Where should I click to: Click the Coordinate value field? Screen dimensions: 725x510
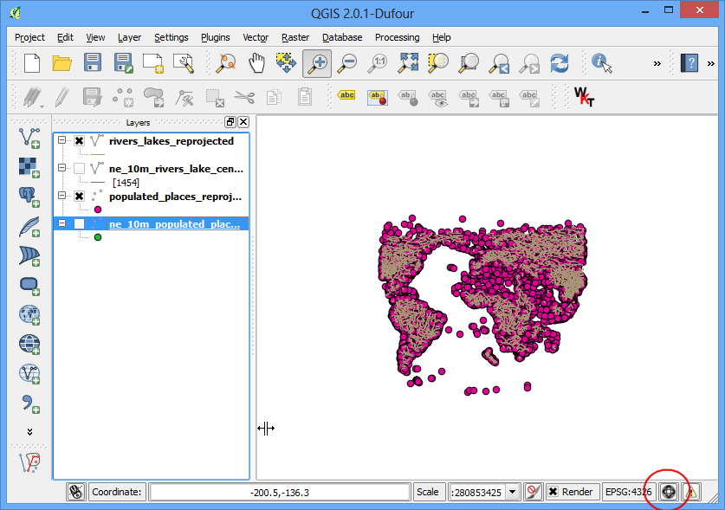pos(279,492)
